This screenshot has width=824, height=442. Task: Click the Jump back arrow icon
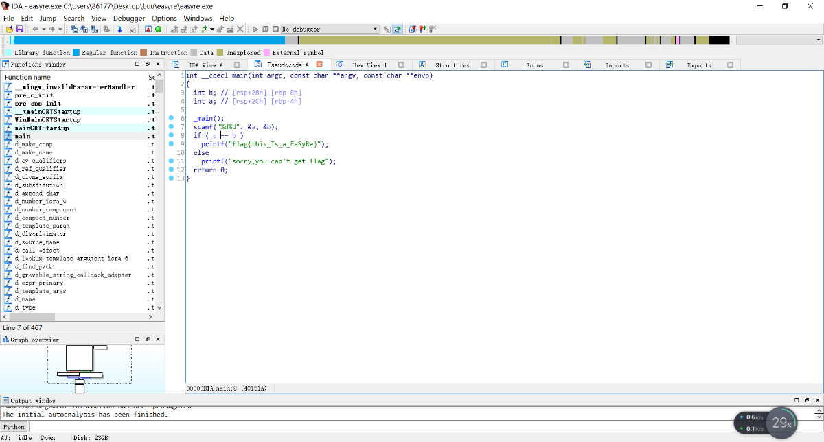(x=36, y=30)
